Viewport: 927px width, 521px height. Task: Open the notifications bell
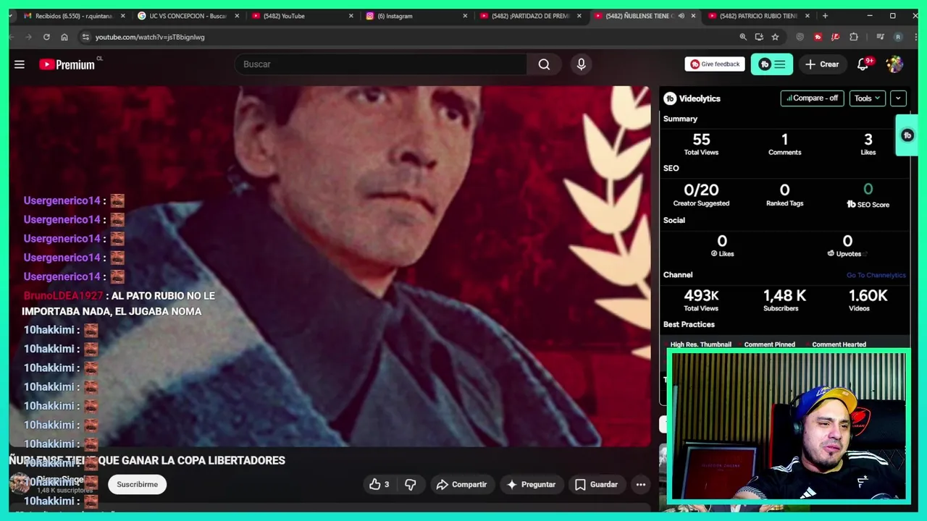pyautogui.click(x=863, y=64)
